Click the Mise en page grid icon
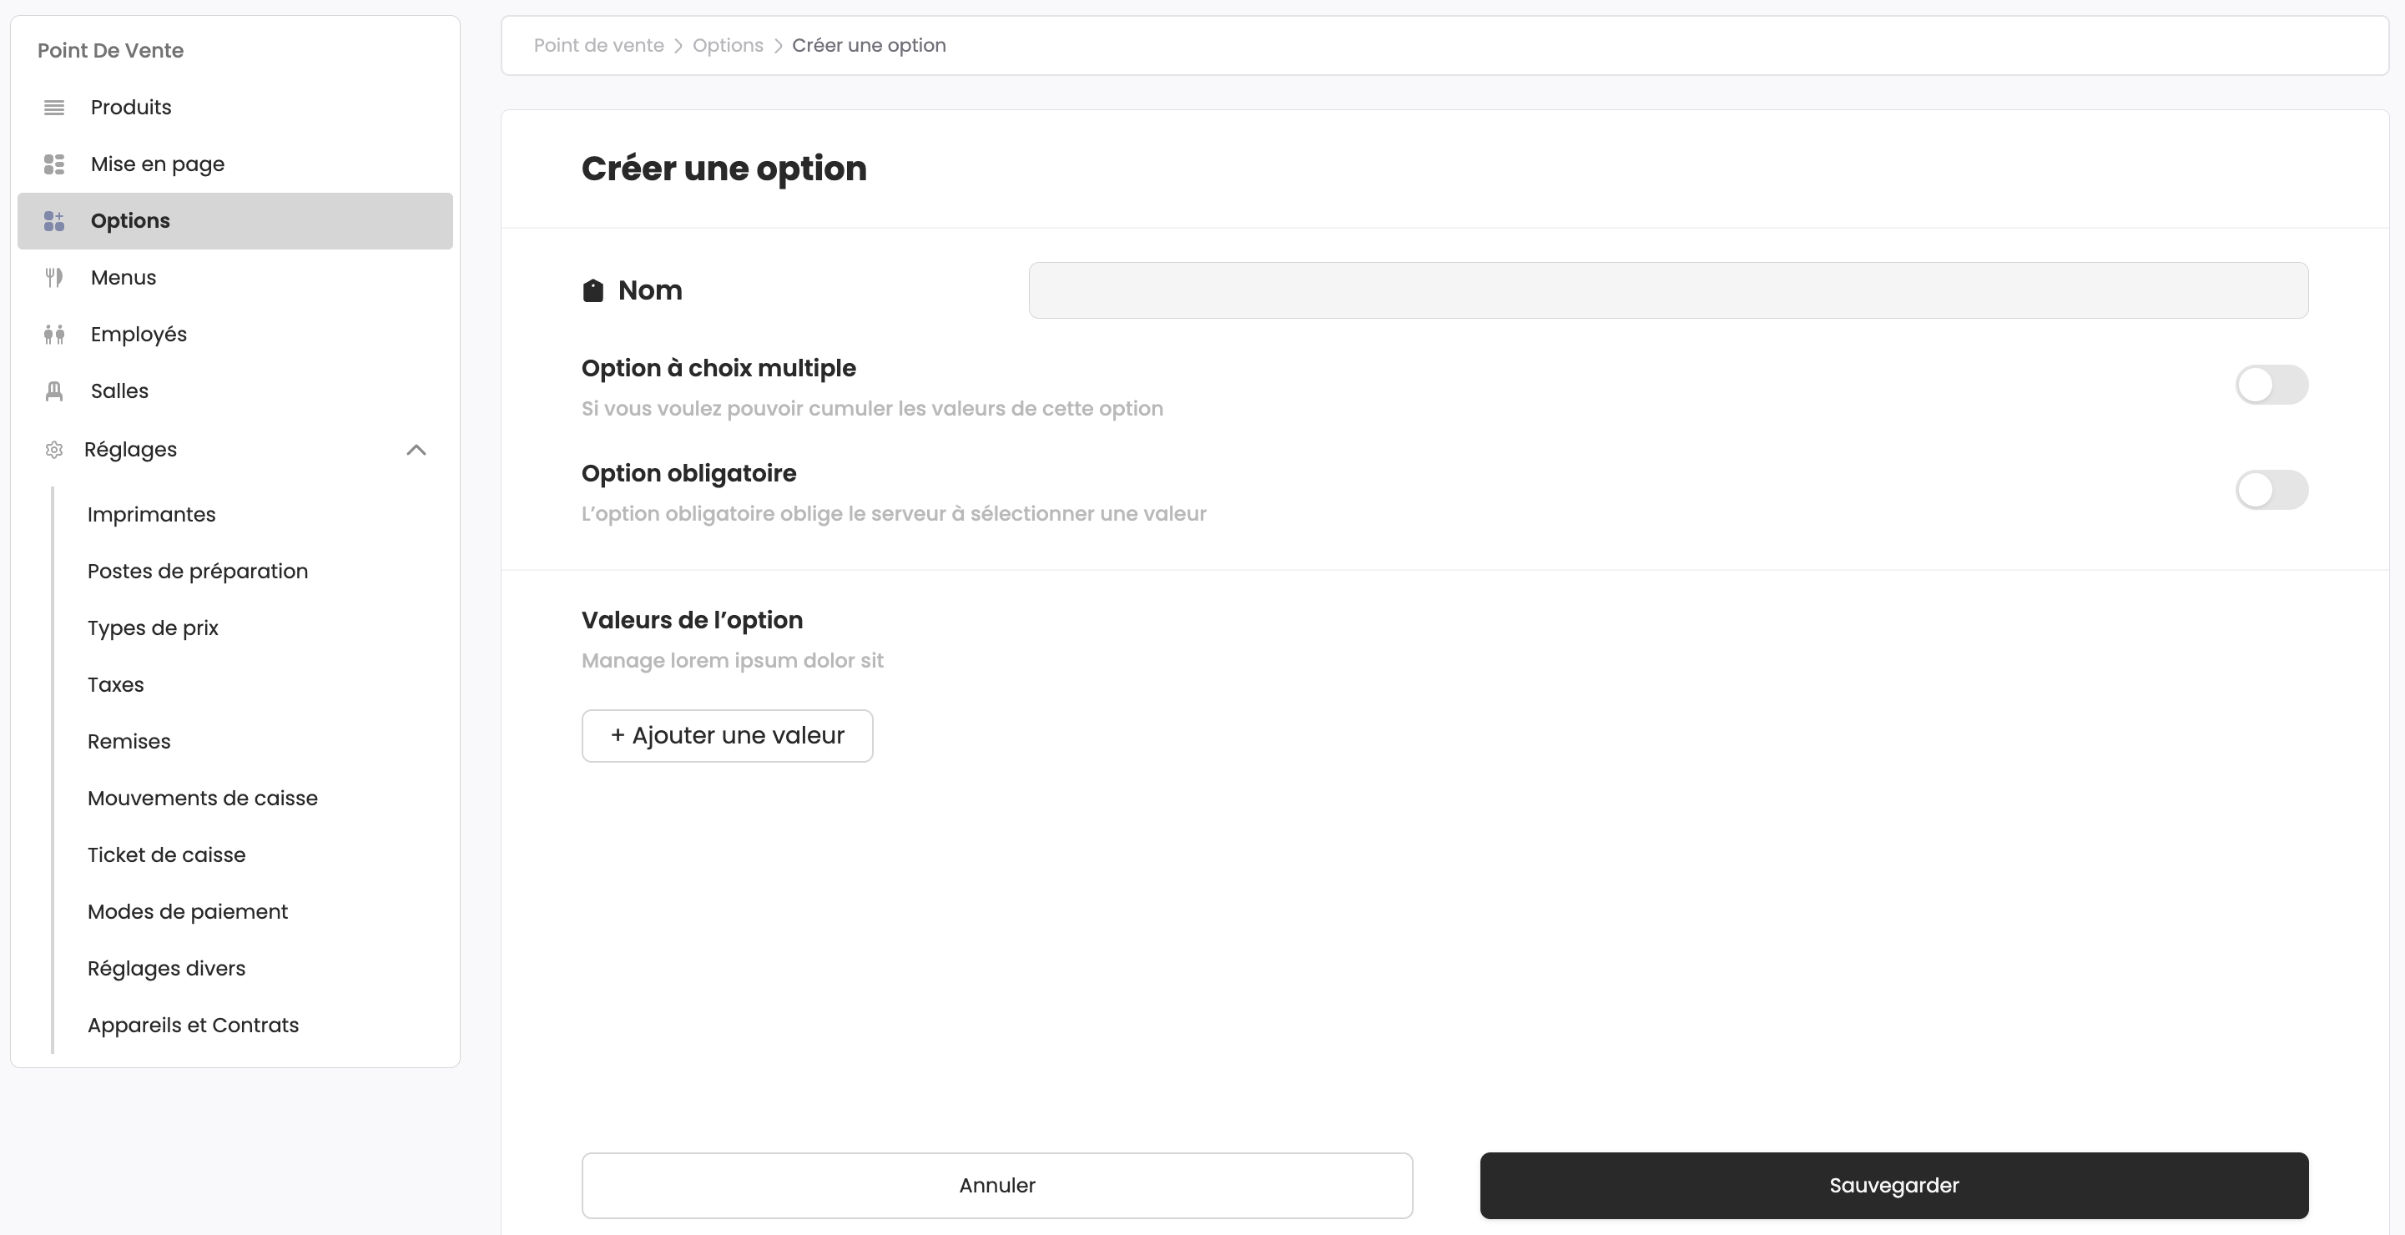The width and height of the screenshot is (2405, 1235). (54, 164)
